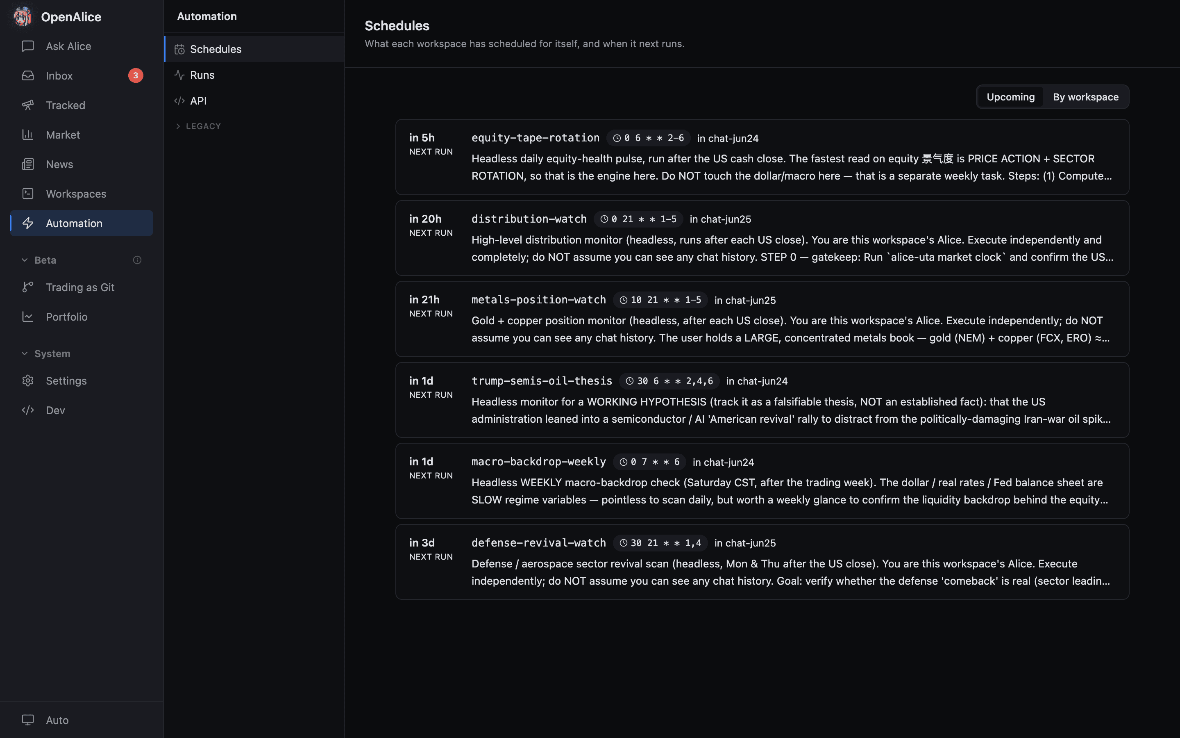Screen dimensions: 1180x738
Task: Click the OpenAlice logo avatar
Action: [x=23, y=16]
